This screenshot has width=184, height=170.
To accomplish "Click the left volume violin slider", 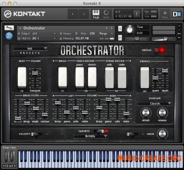I will [x=85, y=113].
